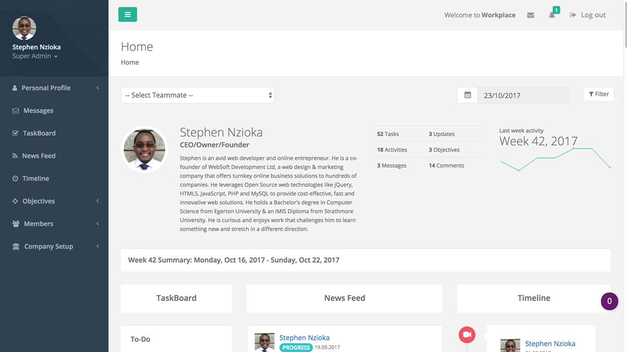This screenshot has width=627, height=352.
Task: Go to TaskBoard in the sidebar
Action: point(39,133)
